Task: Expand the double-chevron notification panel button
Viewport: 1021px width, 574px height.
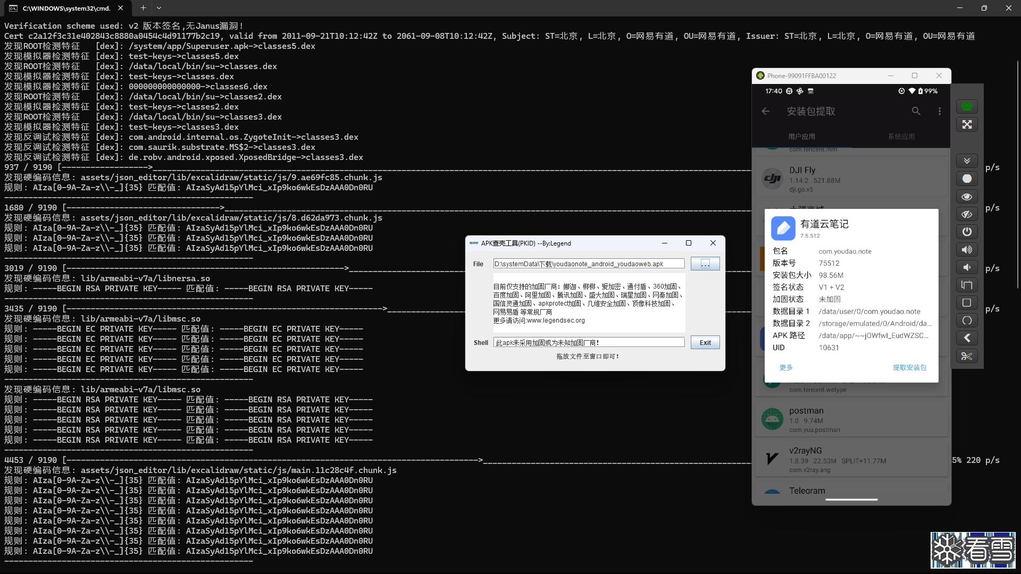Action: tap(967, 161)
